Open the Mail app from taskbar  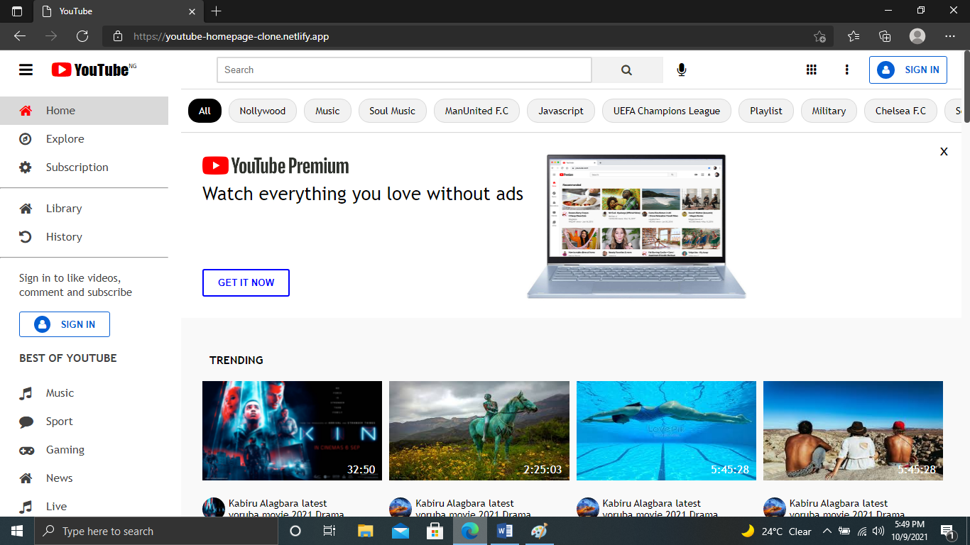coord(400,531)
